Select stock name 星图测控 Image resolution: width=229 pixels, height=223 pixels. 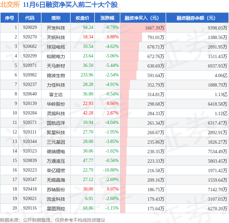click(x=56, y=209)
